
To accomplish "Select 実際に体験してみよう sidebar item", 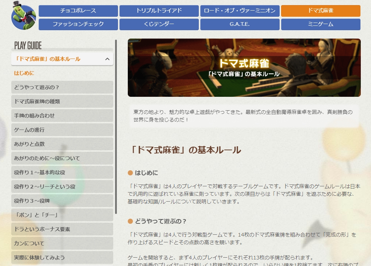I will click(x=62, y=258).
